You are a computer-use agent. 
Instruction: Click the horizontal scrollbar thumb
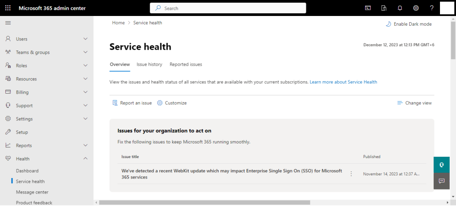(204, 202)
